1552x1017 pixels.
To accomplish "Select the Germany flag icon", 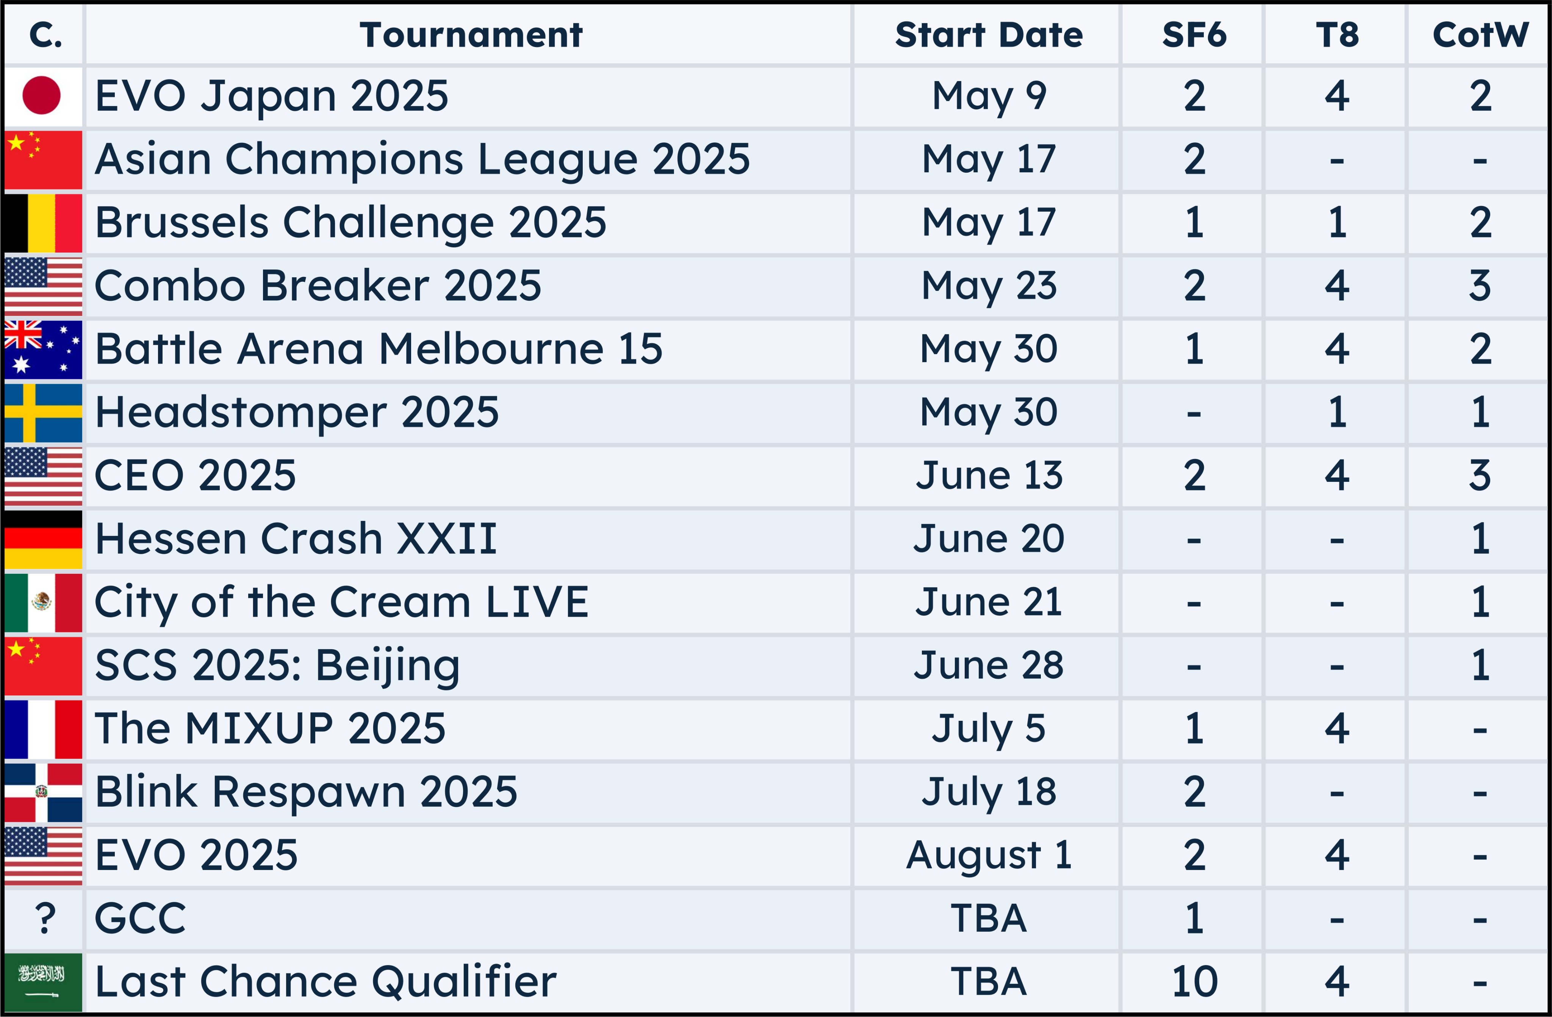I will 43,539.
